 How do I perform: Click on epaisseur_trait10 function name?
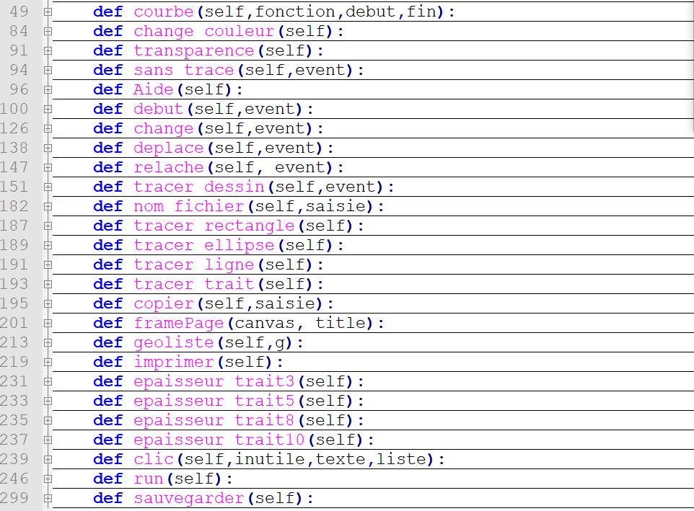[219, 440]
